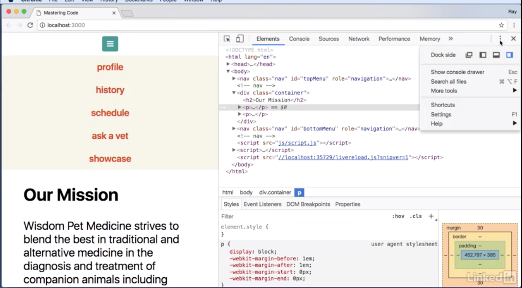Switch to the Console tab
This screenshot has height=288, width=522.
point(299,39)
